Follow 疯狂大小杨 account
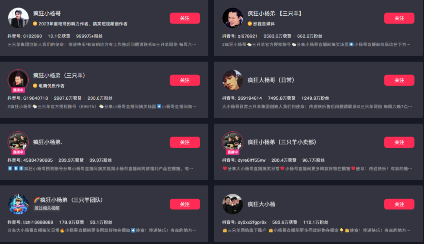 (x=399, y=204)
